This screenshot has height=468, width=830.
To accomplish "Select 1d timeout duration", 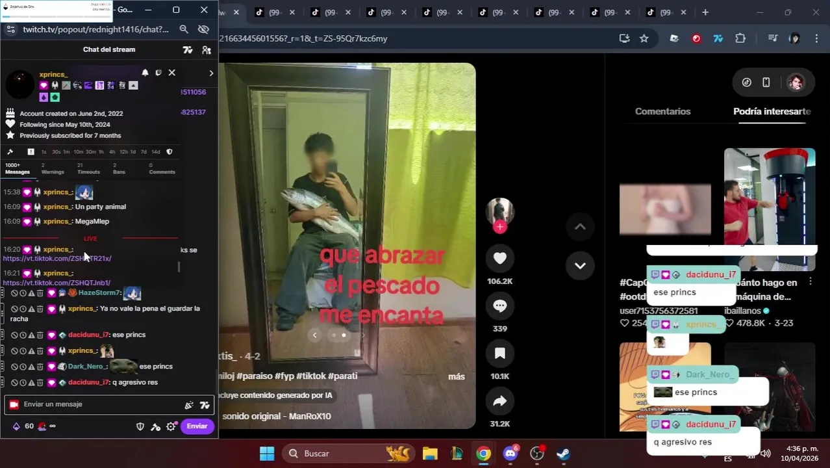I will (x=133, y=152).
